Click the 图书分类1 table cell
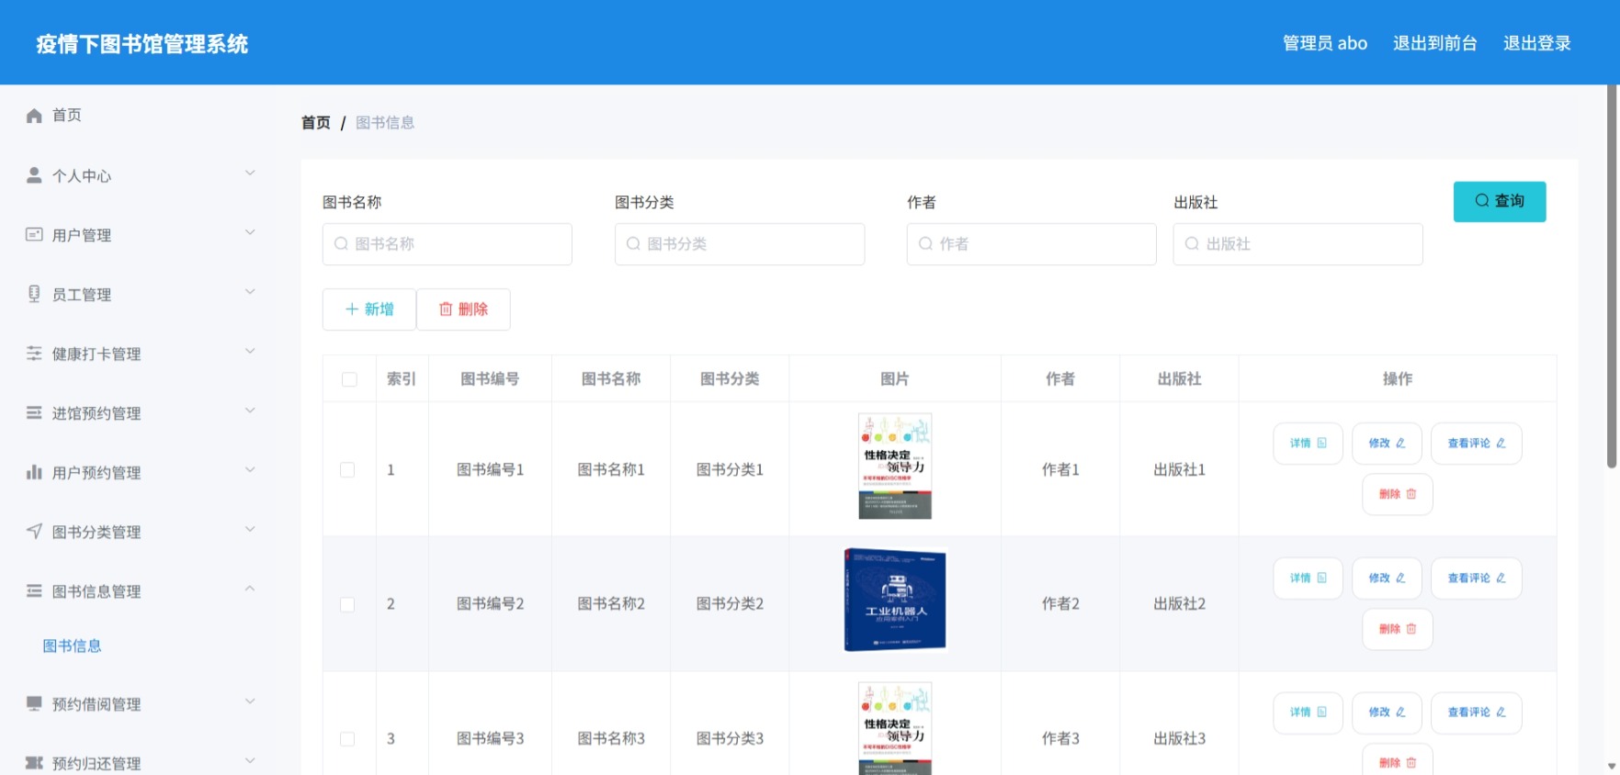 (730, 470)
